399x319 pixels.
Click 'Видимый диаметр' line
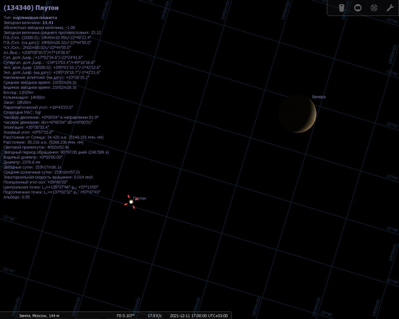pyautogui.click(x=33, y=157)
